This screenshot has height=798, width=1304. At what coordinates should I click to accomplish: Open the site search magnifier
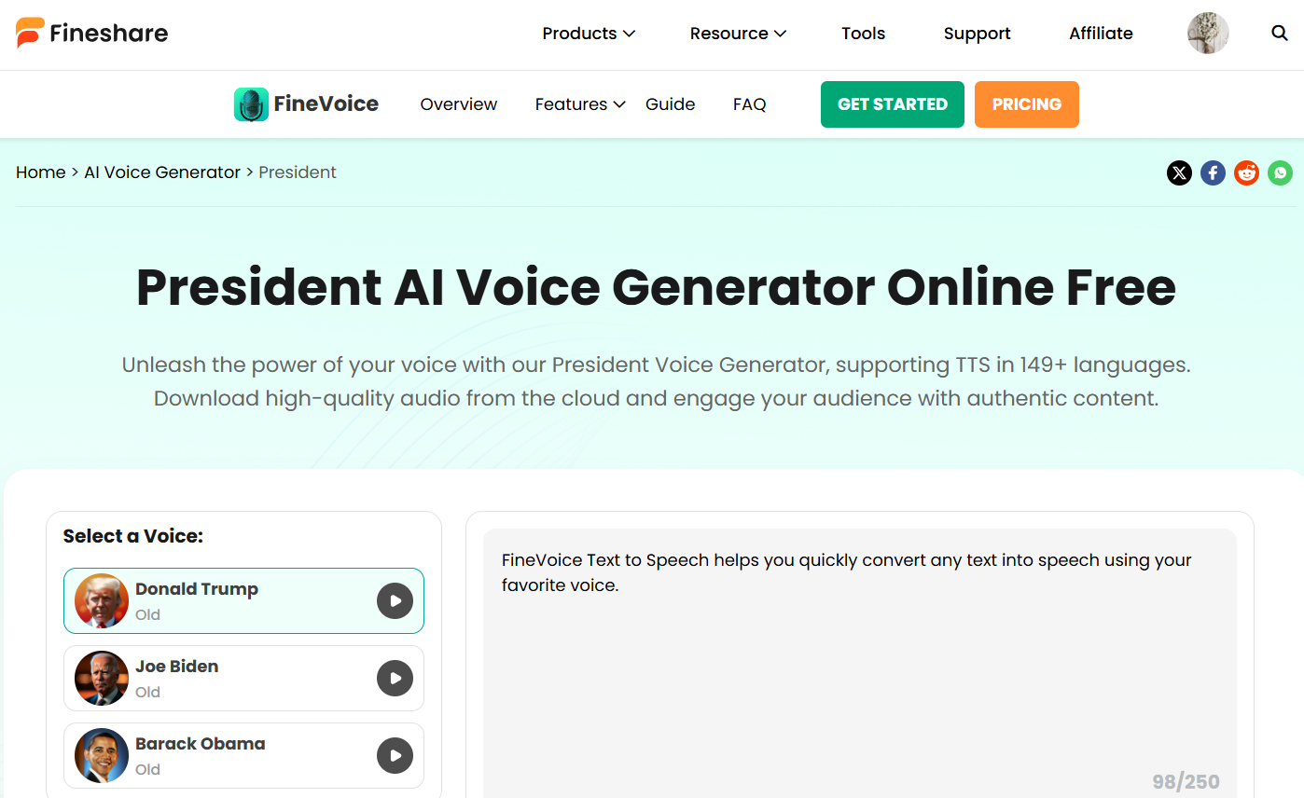pyautogui.click(x=1280, y=34)
